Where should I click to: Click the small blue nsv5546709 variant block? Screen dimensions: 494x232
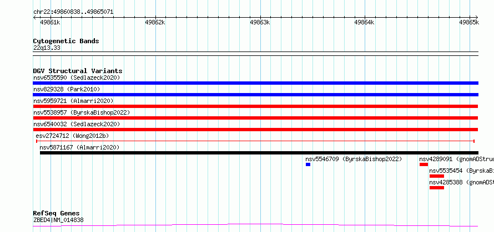(x=308, y=164)
